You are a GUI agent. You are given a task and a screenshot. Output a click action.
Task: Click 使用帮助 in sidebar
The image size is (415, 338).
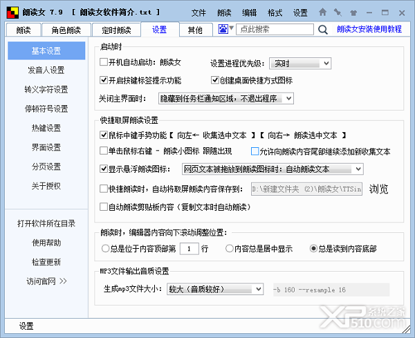[x=46, y=243]
